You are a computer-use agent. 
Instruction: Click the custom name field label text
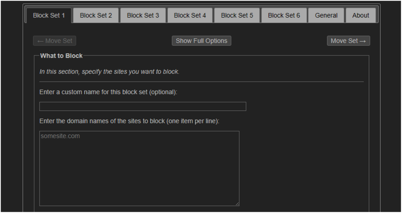[x=108, y=92]
